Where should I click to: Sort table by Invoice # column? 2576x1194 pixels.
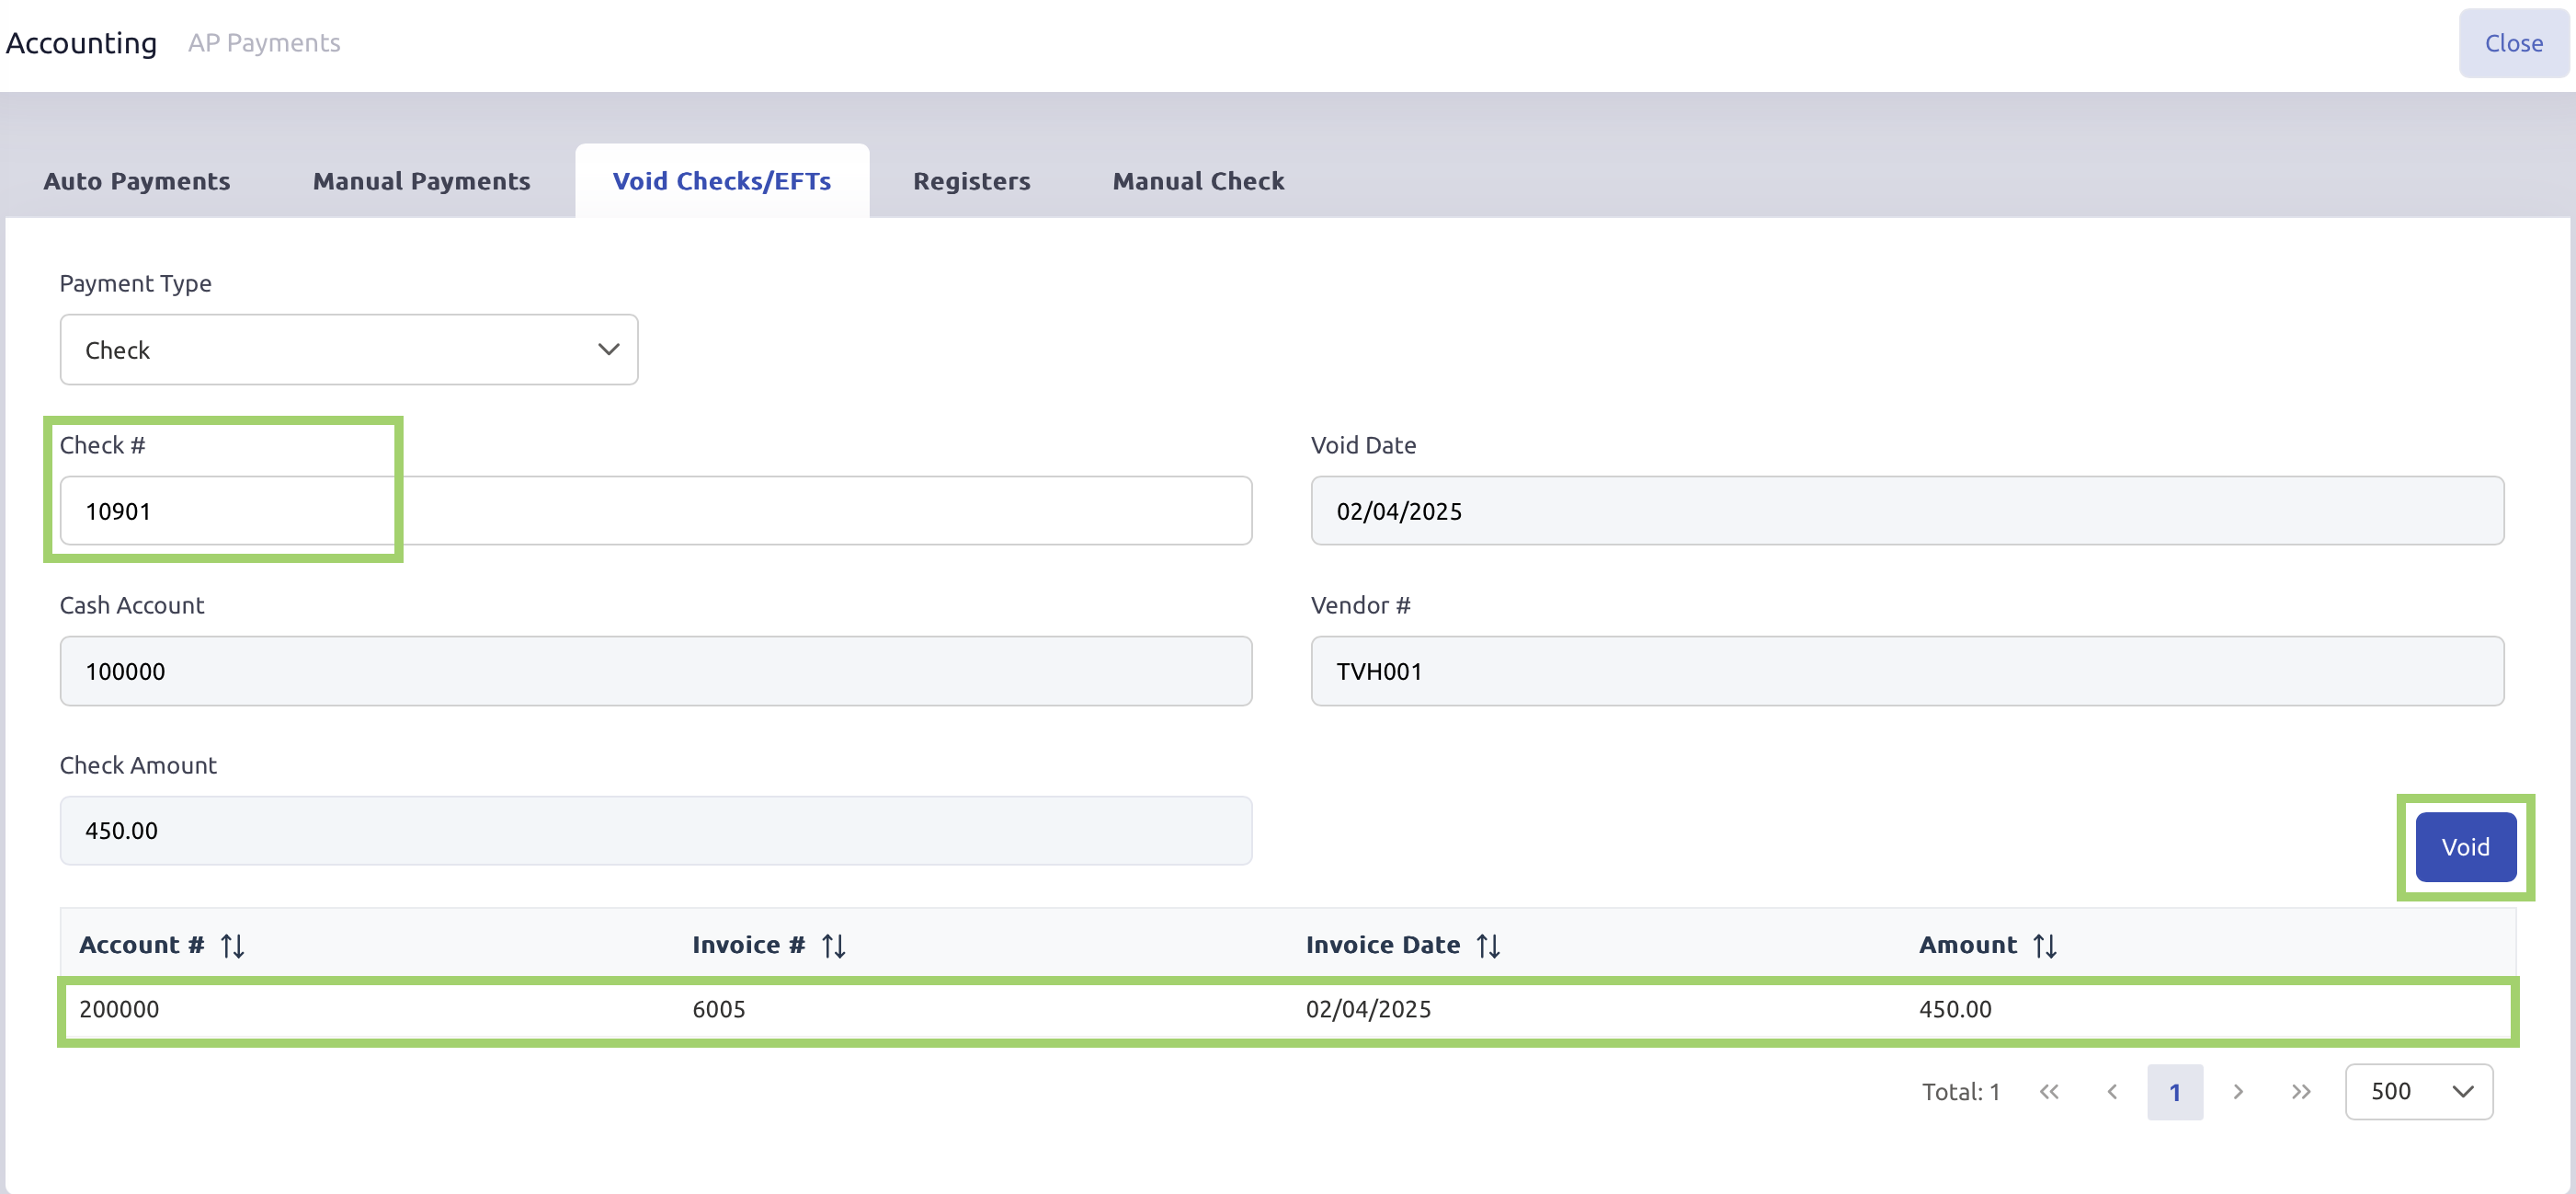coord(833,945)
